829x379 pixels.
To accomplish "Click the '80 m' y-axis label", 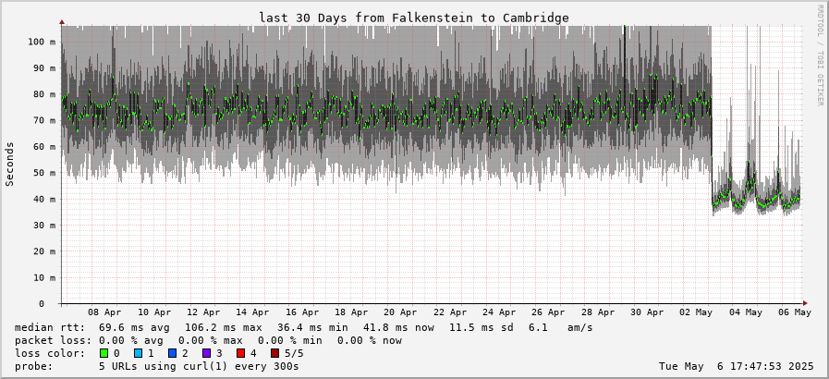I will pyautogui.click(x=43, y=94).
